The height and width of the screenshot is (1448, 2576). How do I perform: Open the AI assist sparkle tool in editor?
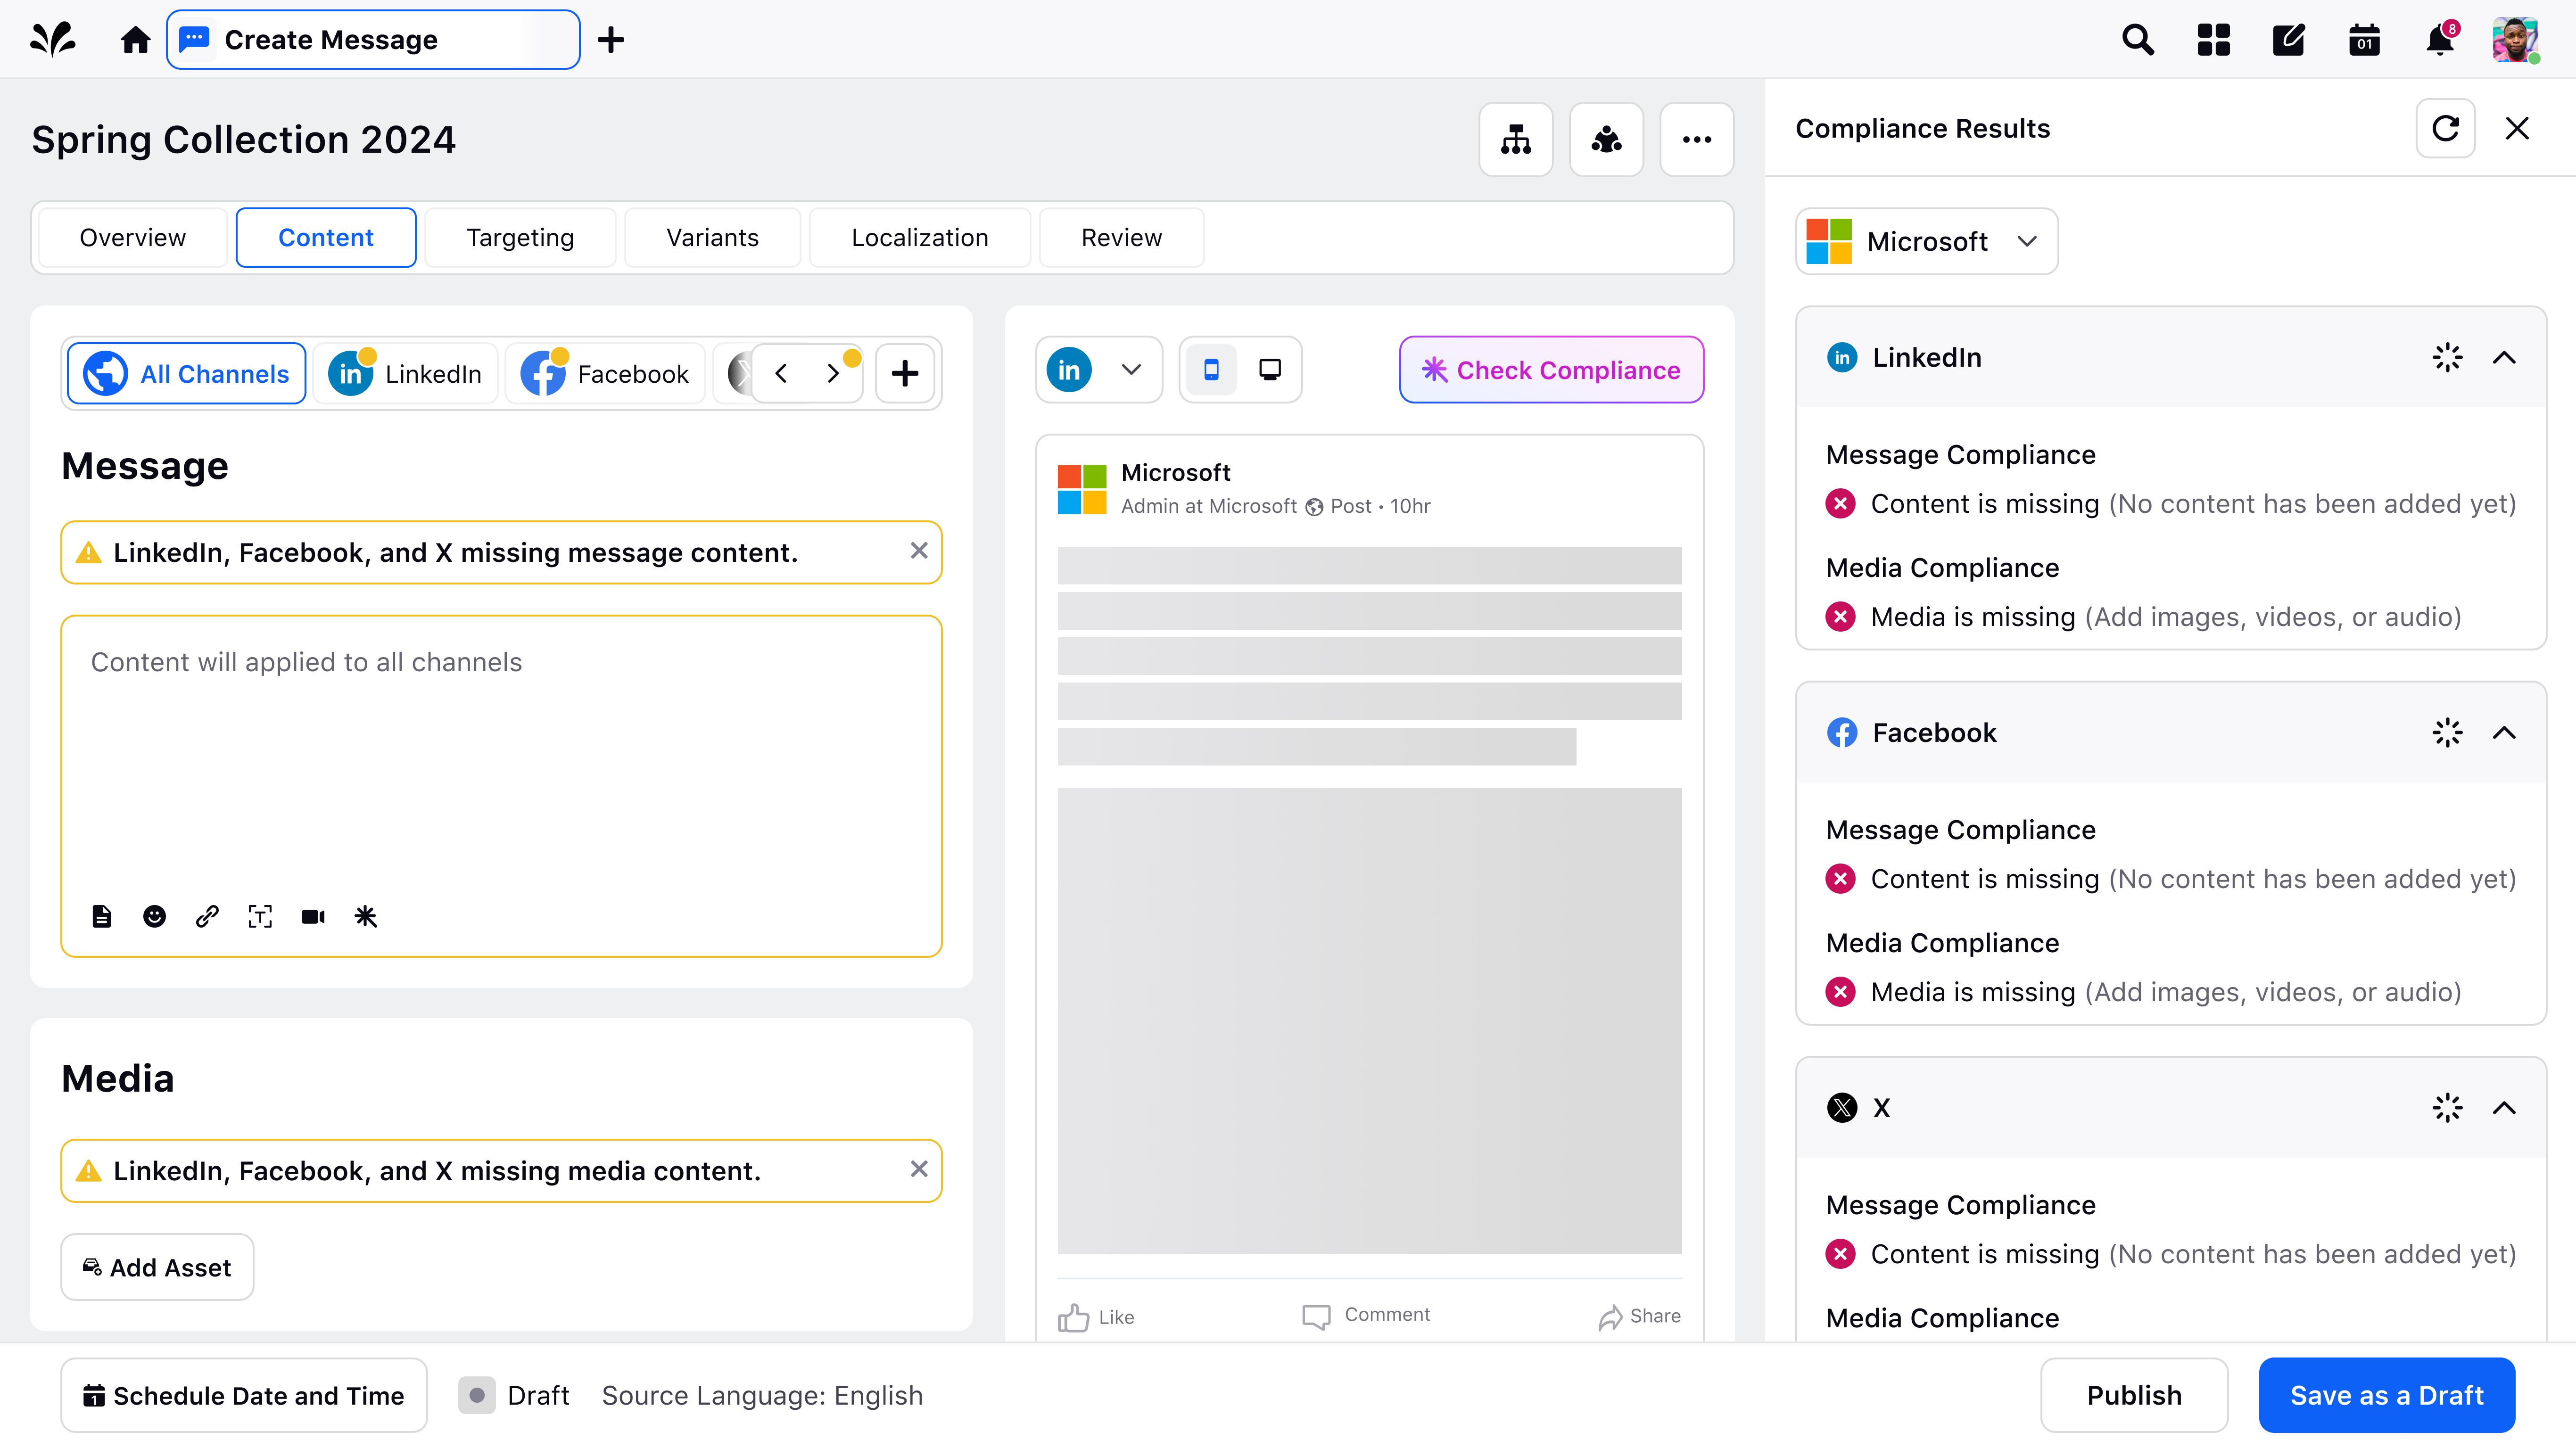tap(365, 916)
